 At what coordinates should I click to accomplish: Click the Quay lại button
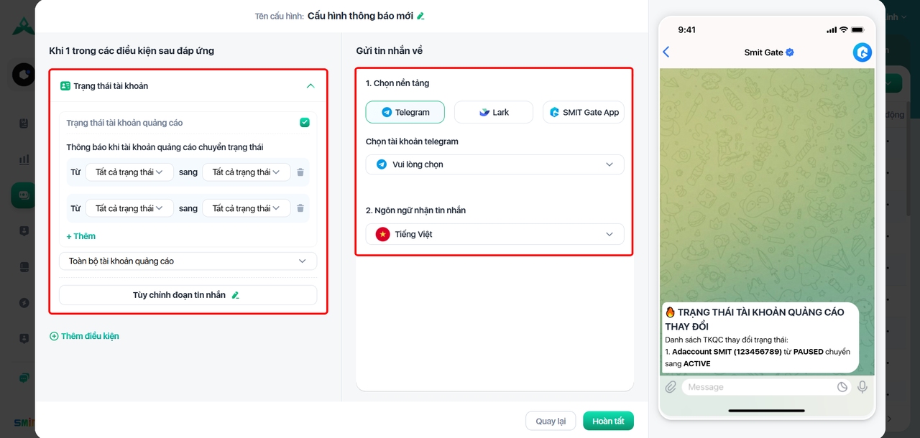coord(551,421)
